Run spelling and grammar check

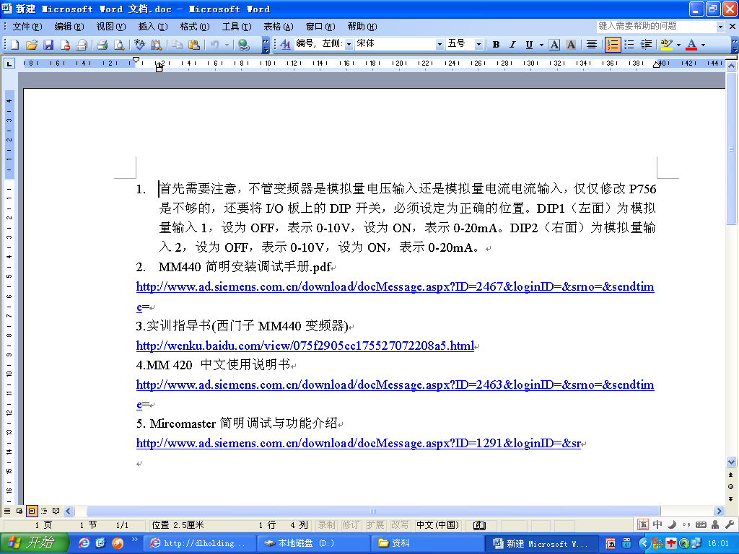point(139,45)
